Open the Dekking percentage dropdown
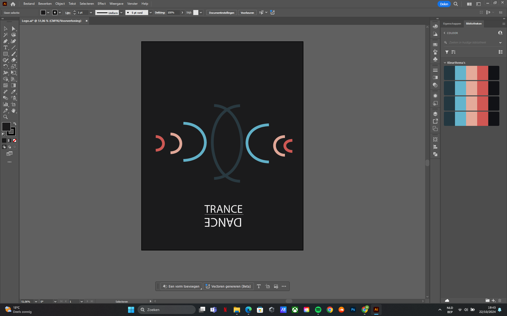The width and height of the screenshot is (507, 316). click(x=182, y=12)
